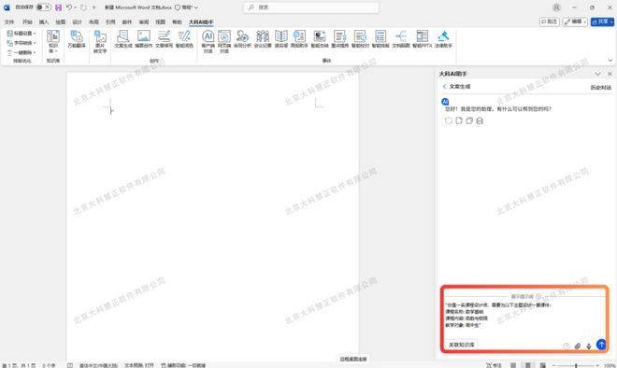The image size is (617, 368).
Task: Open the 编辑 editing mode dropdown
Action: point(575,21)
